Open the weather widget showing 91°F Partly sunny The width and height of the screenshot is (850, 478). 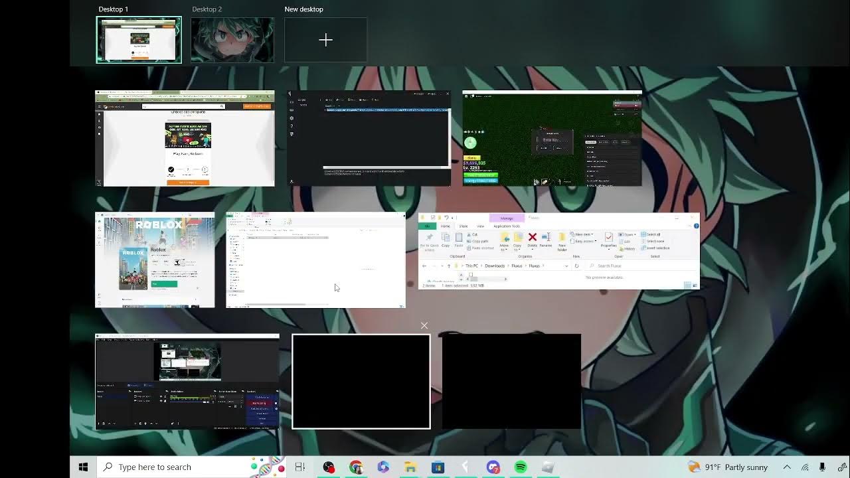click(x=727, y=467)
